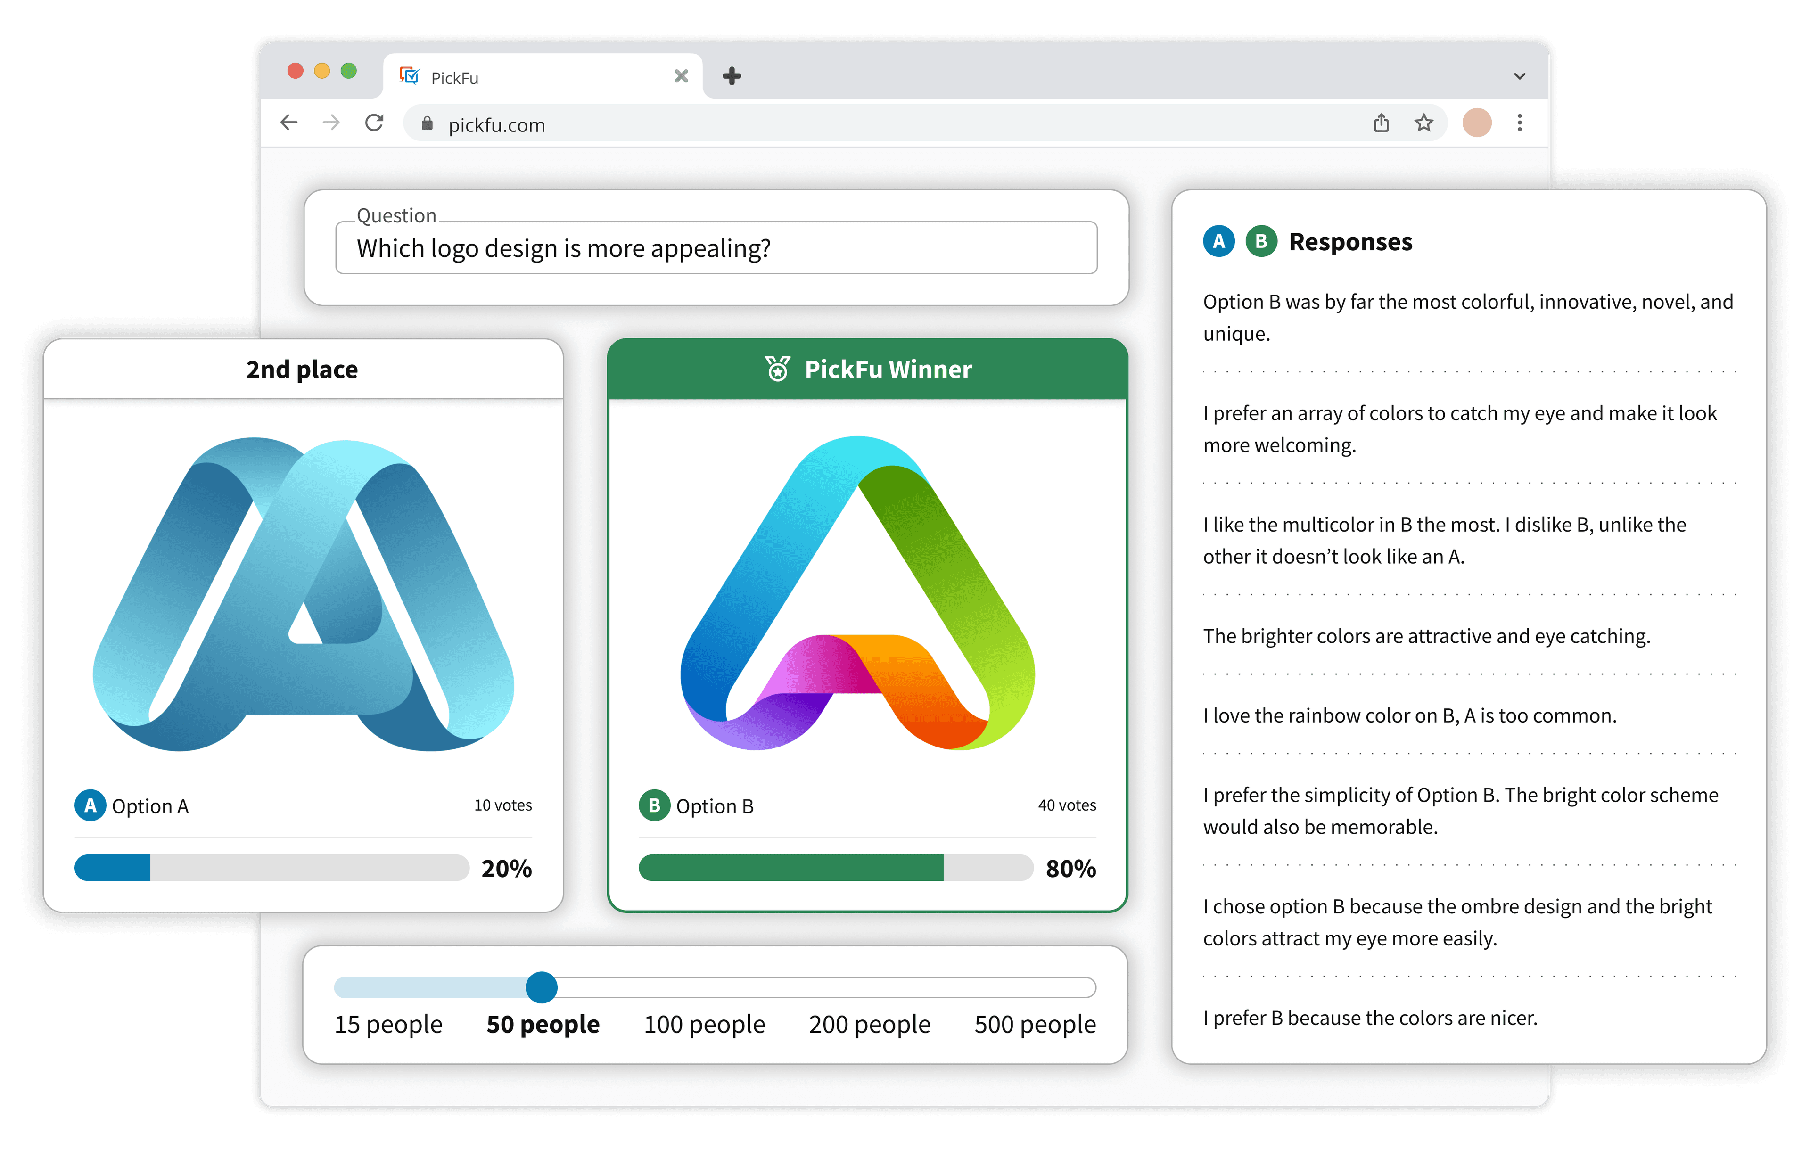Click the 40 votes count
The height and width of the screenshot is (1150, 1810).
point(1067,806)
